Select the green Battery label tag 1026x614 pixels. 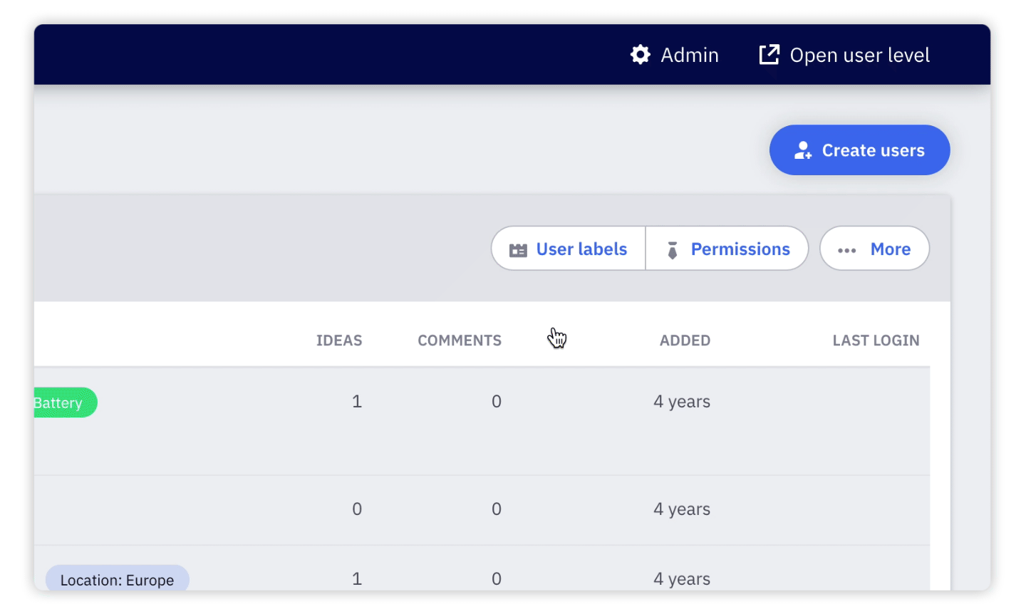point(63,403)
